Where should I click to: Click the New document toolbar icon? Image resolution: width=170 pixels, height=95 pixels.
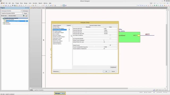point(2,5)
